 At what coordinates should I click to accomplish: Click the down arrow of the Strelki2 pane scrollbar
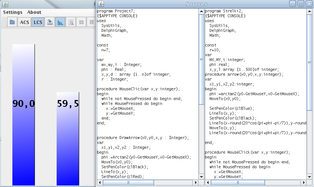[x=309, y=177]
